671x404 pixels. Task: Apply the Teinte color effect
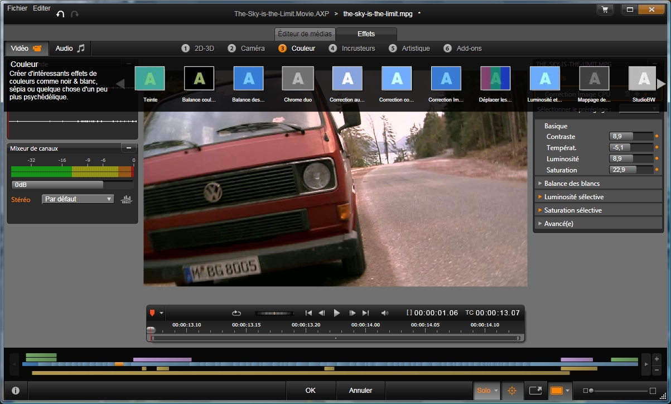tap(149, 79)
